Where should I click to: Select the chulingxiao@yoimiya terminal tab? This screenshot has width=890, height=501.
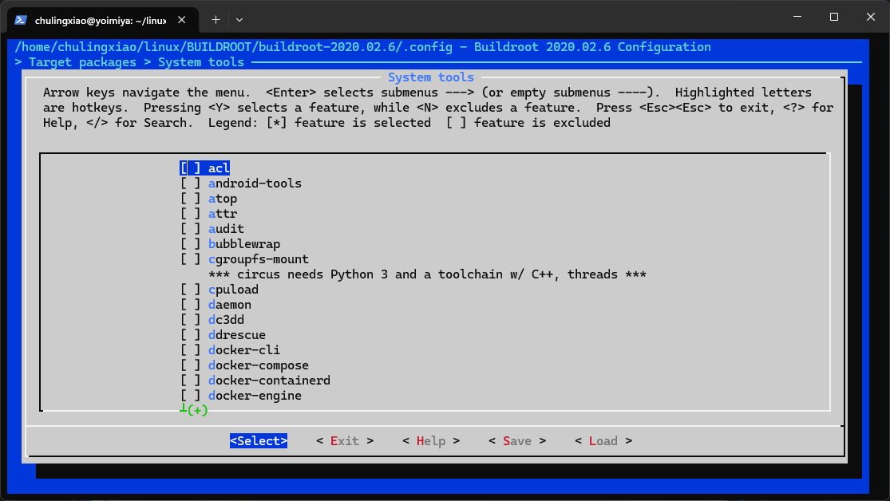[x=103, y=20]
